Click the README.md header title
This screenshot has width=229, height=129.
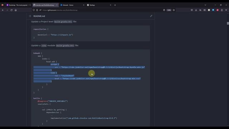(39, 16)
